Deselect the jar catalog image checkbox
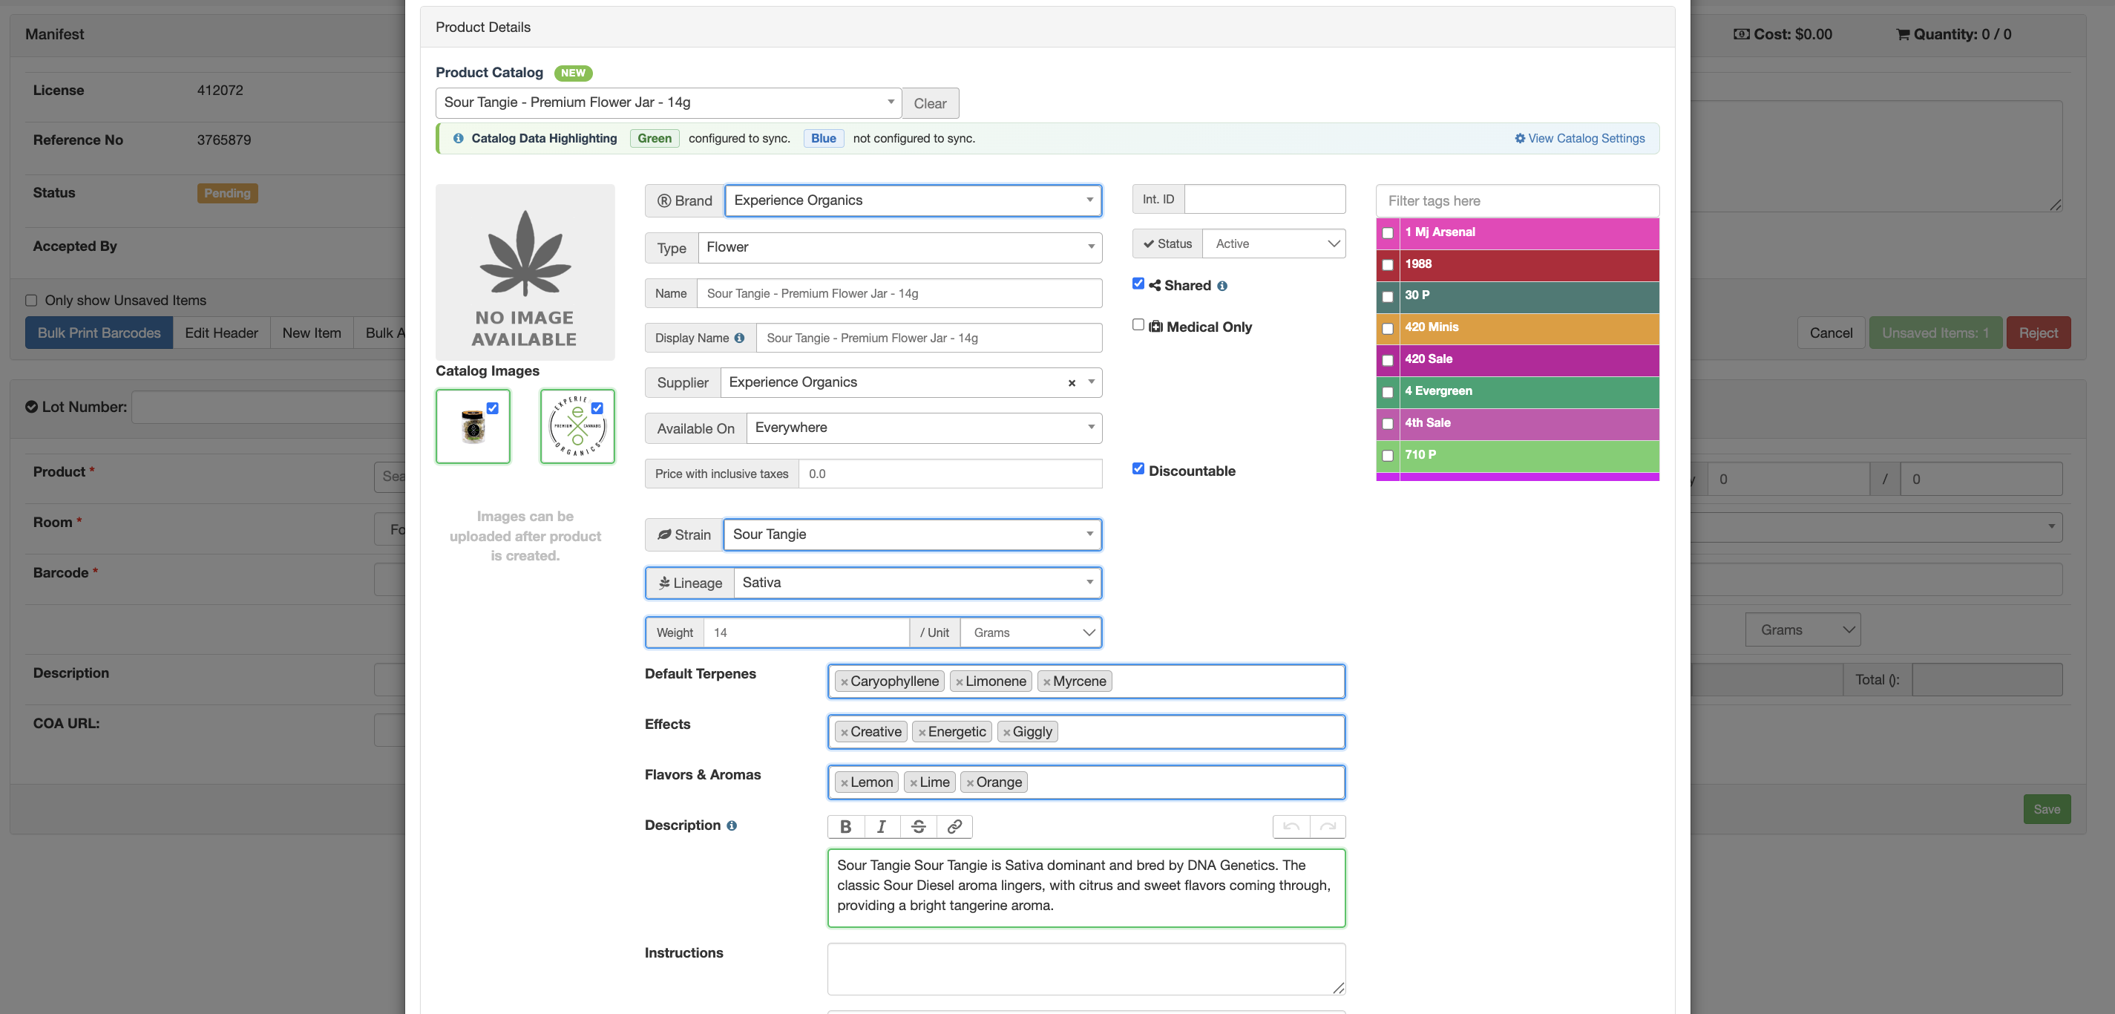The width and height of the screenshot is (2115, 1014). tap(493, 408)
